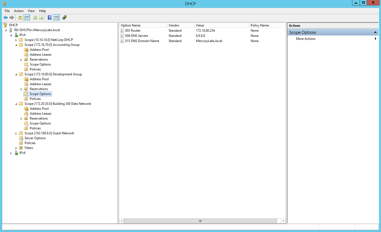Click Scope Options icon under Accounting Group
Image resolution: width=381 pixels, height=232 pixels.
click(26, 64)
